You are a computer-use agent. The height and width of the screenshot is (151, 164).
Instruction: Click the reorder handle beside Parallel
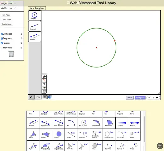(21, 43)
